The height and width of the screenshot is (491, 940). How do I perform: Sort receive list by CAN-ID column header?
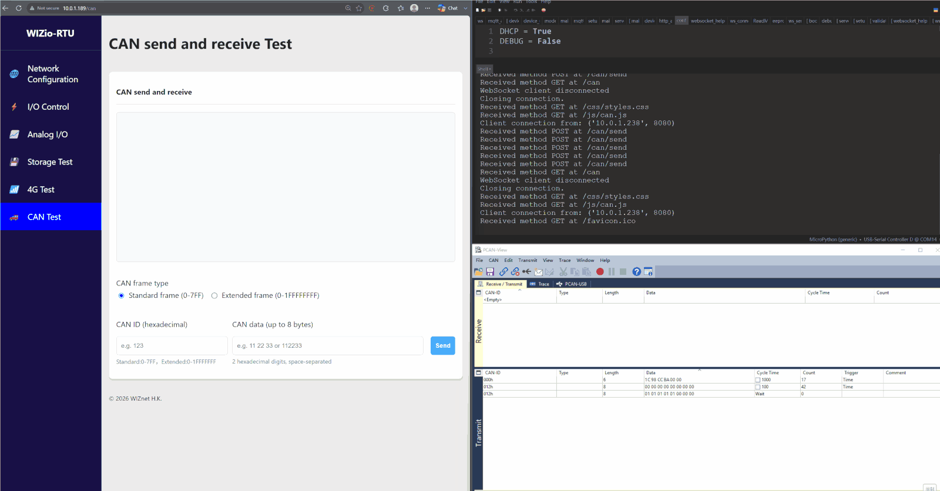click(493, 292)
